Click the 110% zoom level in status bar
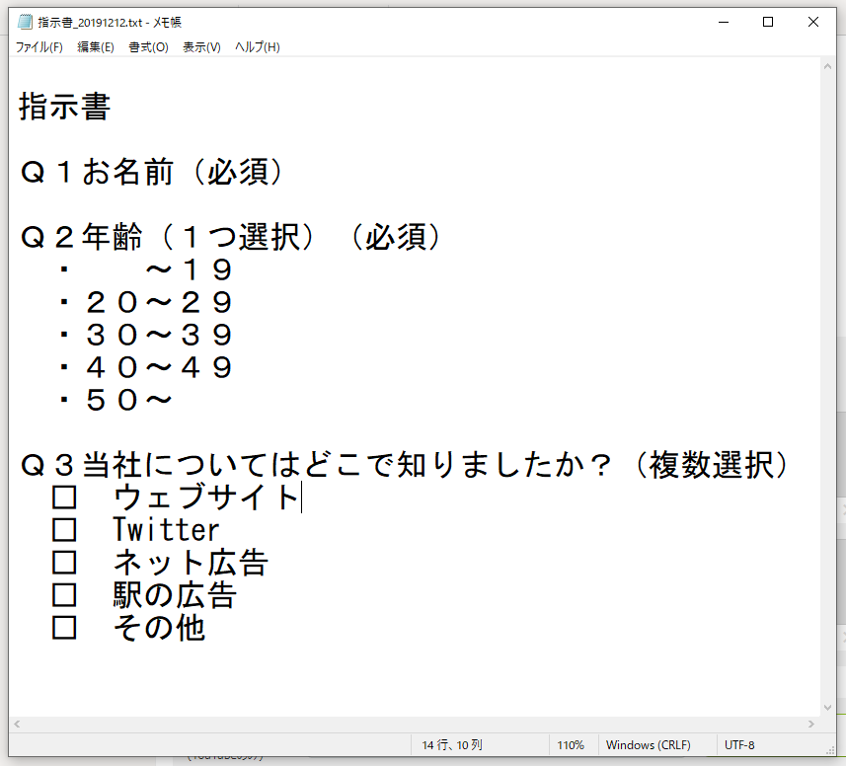This screenshot has width=846, height=766. 571,745
